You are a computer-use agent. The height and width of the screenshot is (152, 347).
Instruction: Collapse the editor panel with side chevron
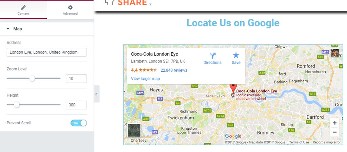[96, 94]
